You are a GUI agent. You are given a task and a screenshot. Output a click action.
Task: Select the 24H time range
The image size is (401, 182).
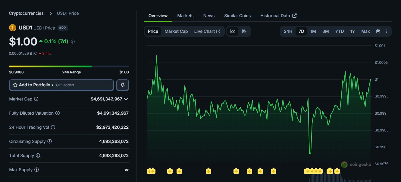click(288, 31)
